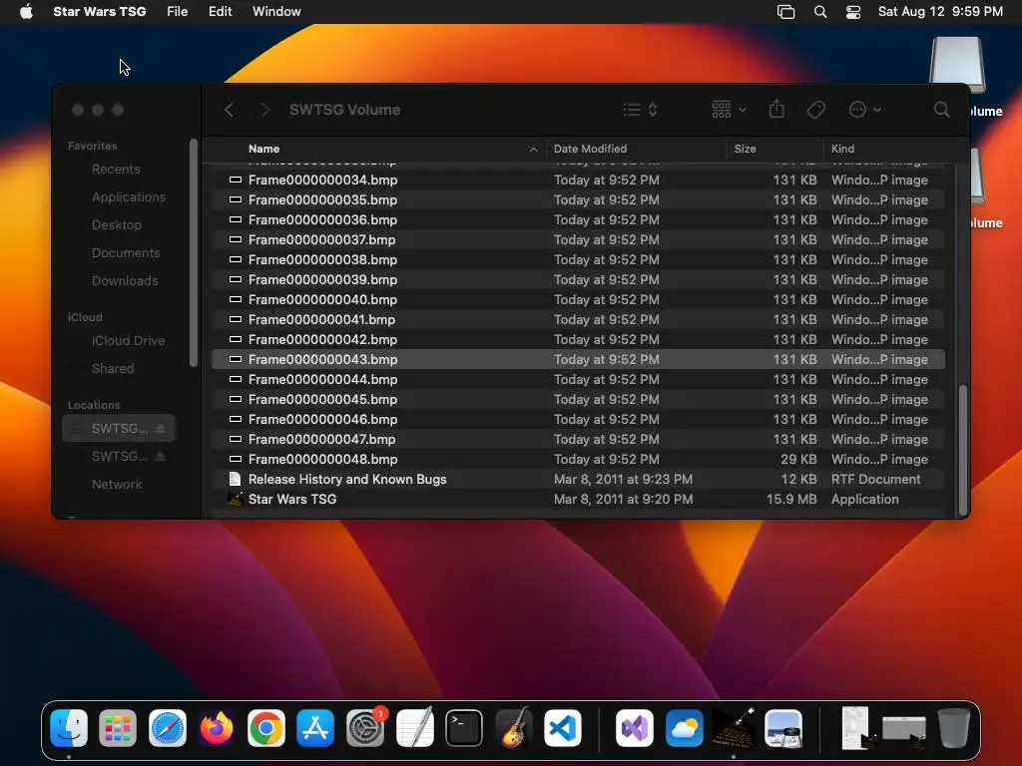This screenshot has height=766, width=1022.
Task: Open TextEdit from the Dock
Action: [414, 727]
